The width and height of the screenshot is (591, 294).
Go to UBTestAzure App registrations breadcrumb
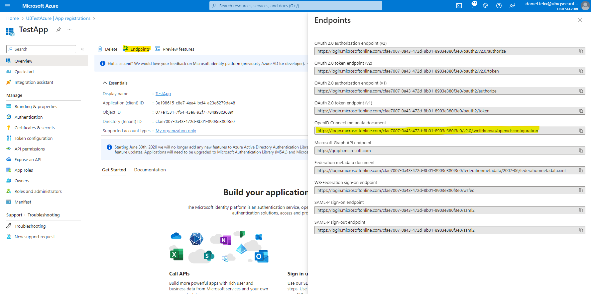pyautogui.click(x=58, y=18)
